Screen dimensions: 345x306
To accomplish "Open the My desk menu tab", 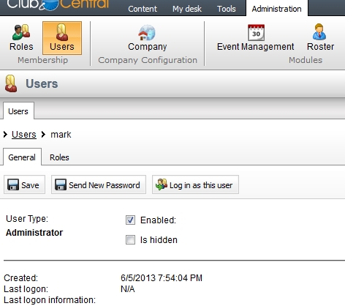I will tap(187, 9).
